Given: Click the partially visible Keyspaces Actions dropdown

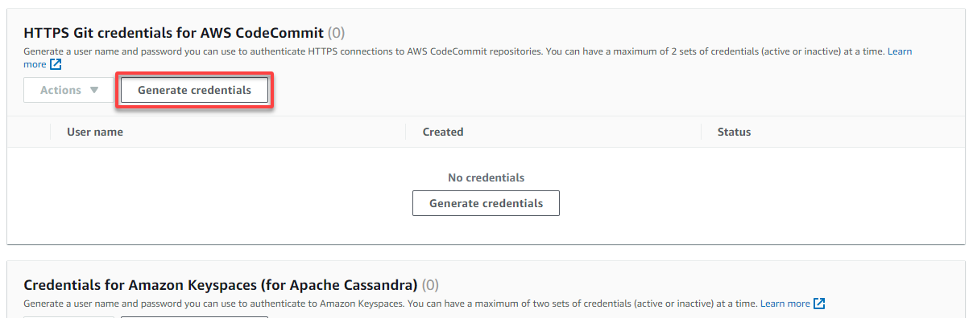Looking at the screenshot, I should coord(69,317).
